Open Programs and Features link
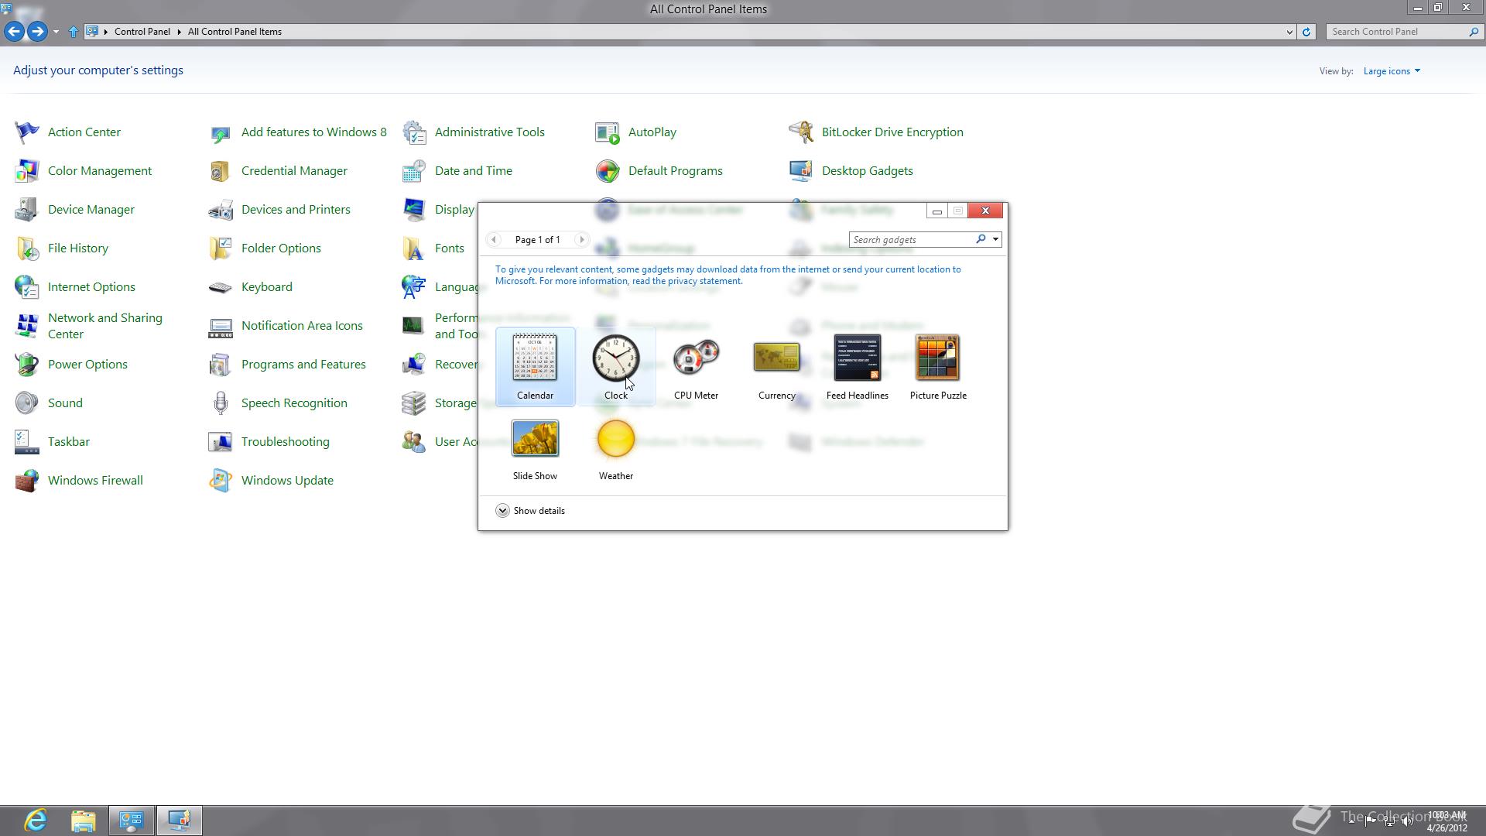Image resolution: width=1486 pixels, height=836 pixels. pos(303,365)
